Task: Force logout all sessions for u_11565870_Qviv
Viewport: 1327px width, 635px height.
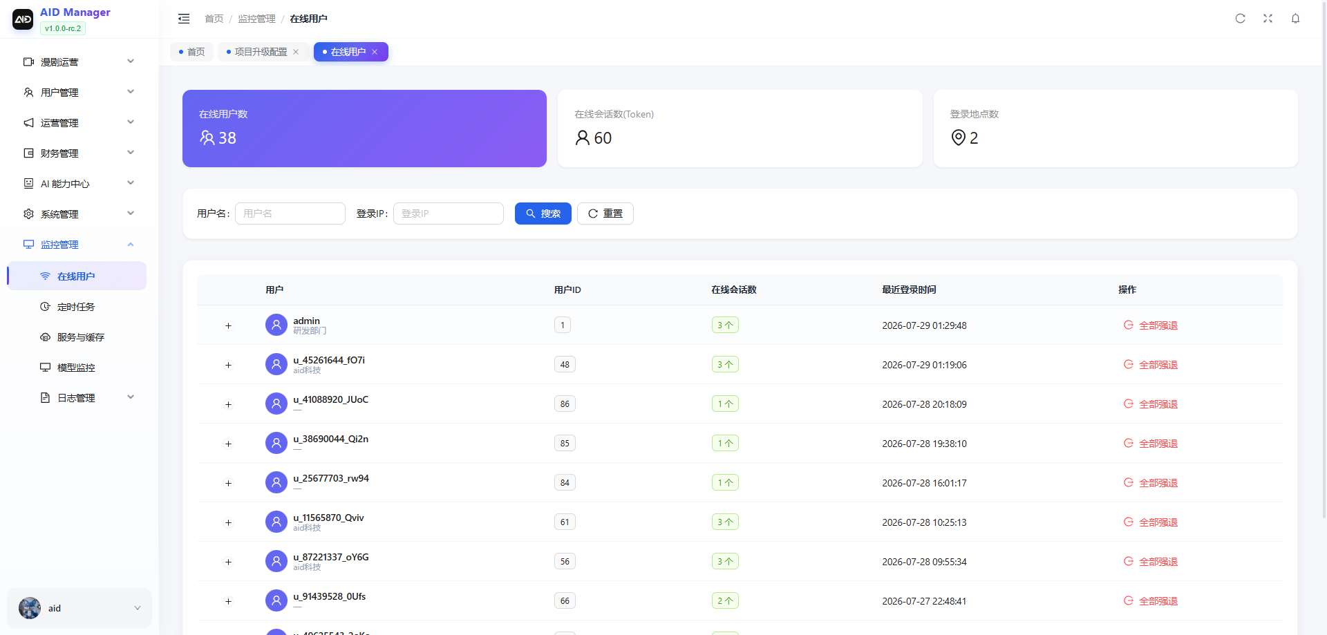Action: (1151, 522)
